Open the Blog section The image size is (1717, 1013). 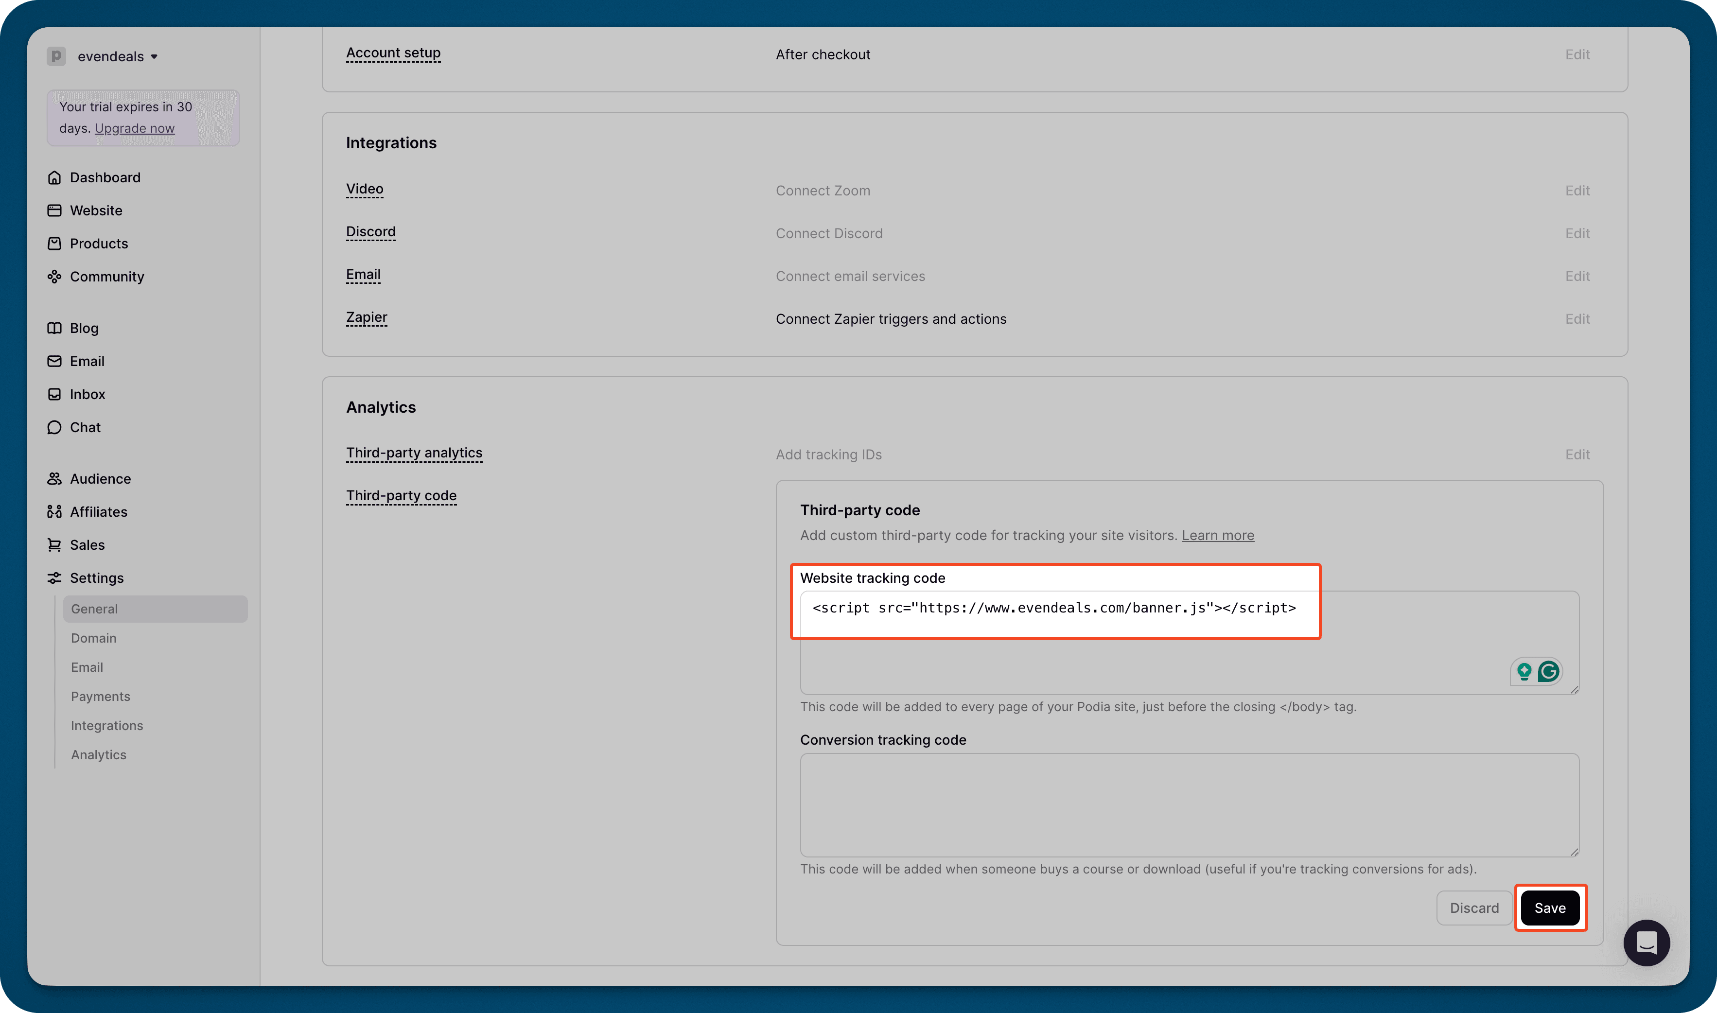pos(83,328)
